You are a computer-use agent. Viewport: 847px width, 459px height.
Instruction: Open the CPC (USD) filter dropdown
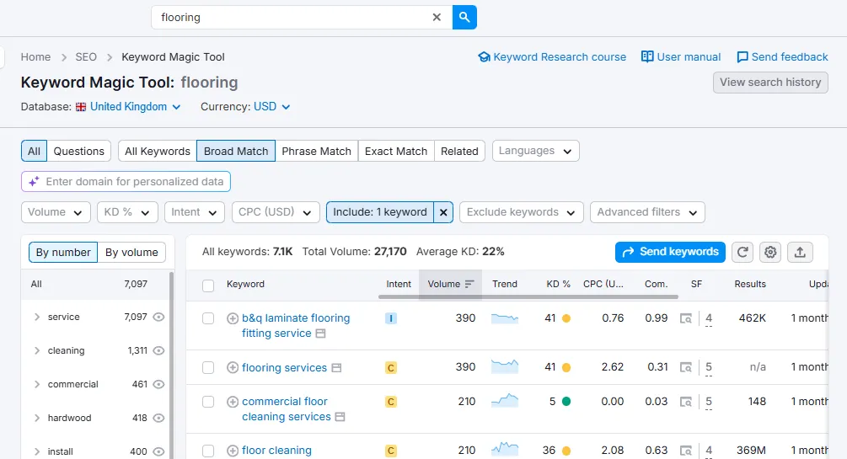click(x=276, y=212)
